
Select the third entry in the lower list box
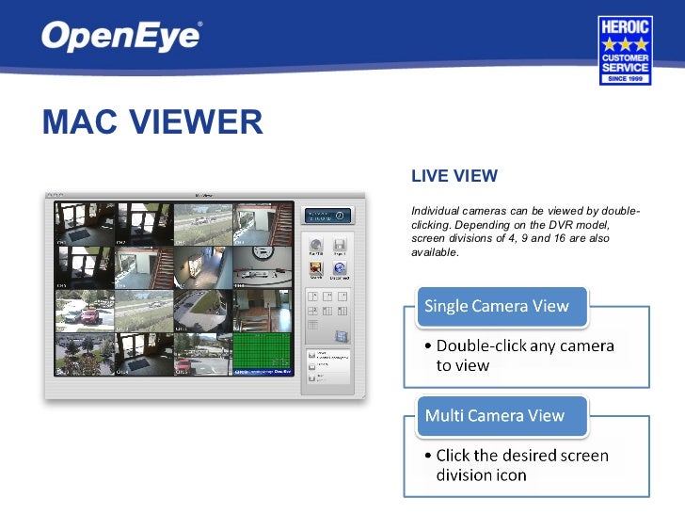pyautogui.click(x=327, y=377)
